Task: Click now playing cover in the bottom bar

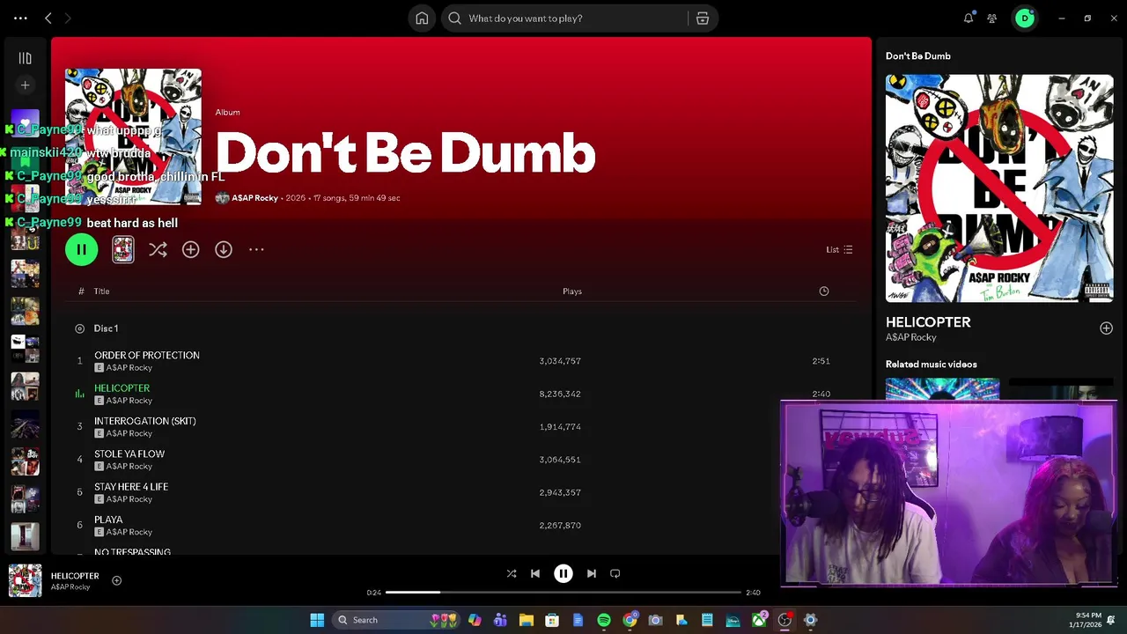Action: click(x=25, y=581)
